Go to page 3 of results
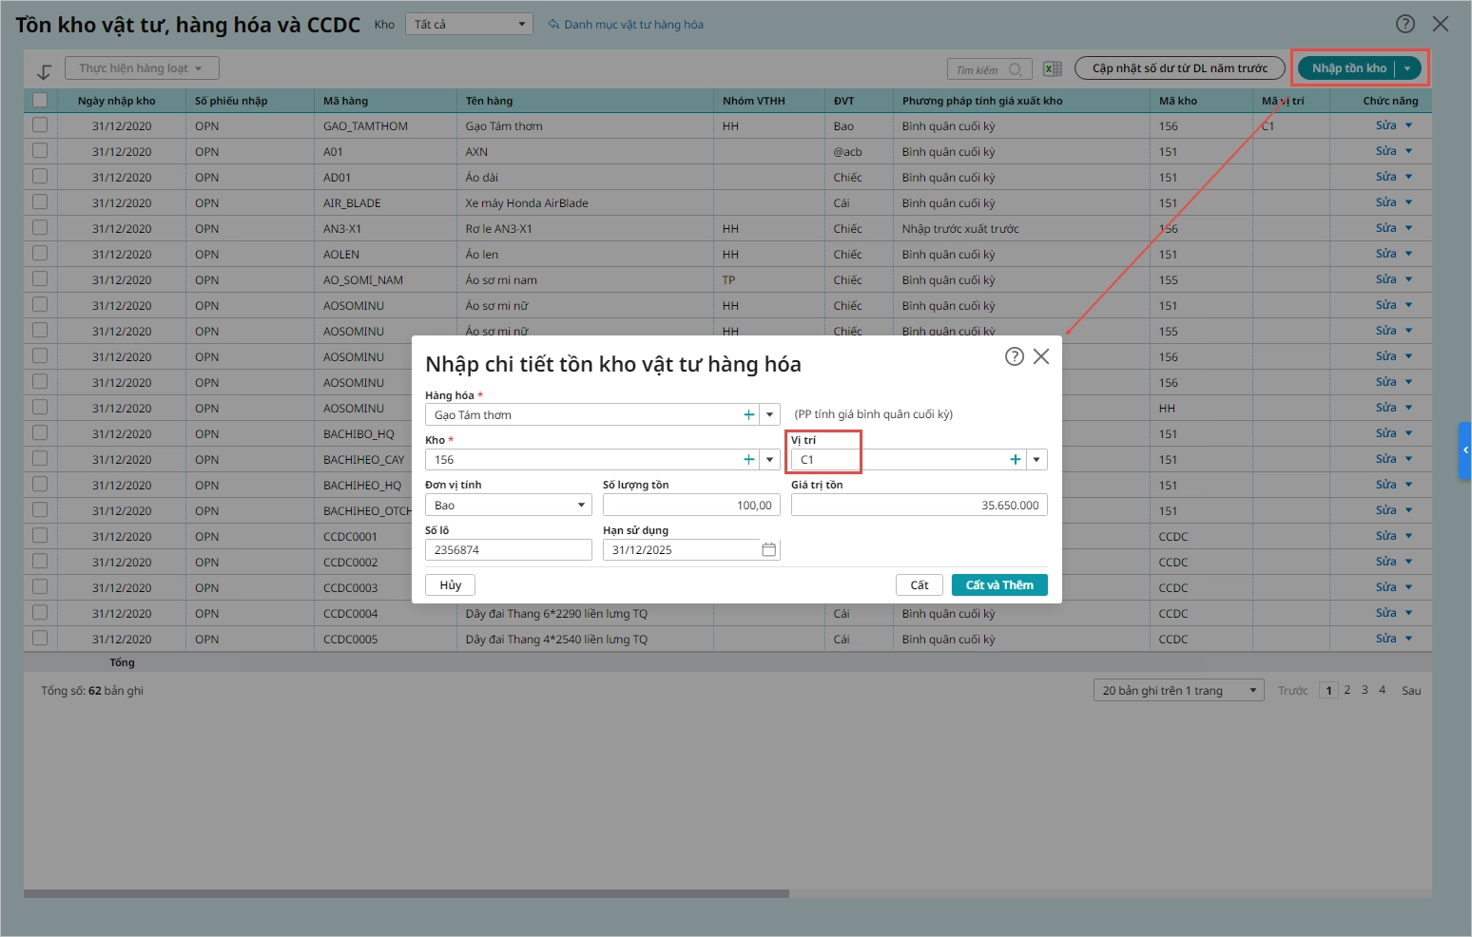 [x=1365, y=690]
